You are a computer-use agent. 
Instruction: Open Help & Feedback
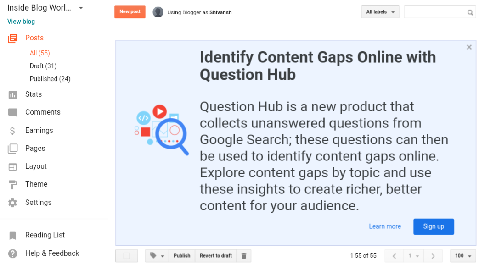tap(52, 253)
